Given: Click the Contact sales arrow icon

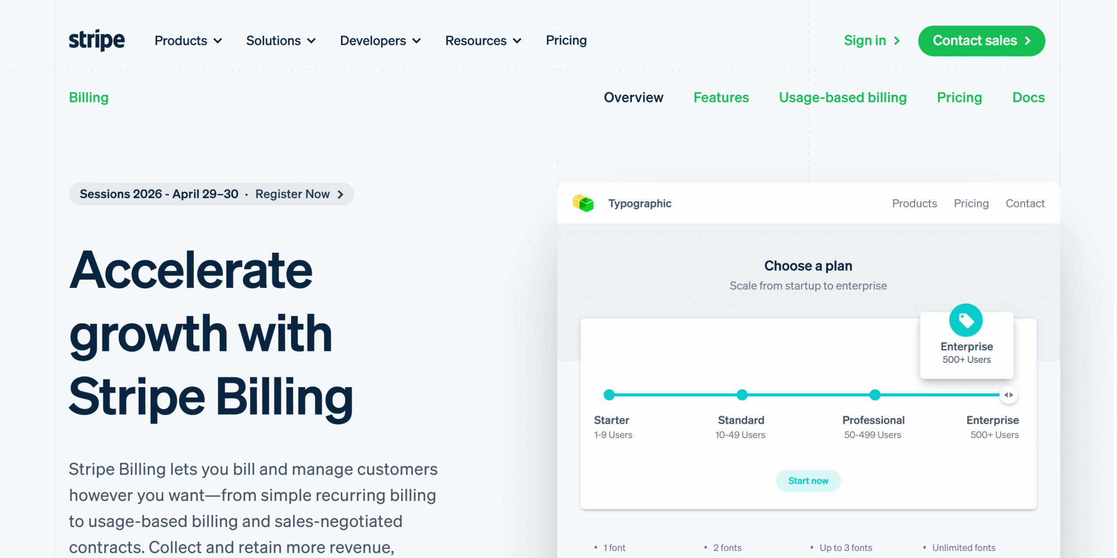Looking at the screenshot, I should tap(1028, 41).
